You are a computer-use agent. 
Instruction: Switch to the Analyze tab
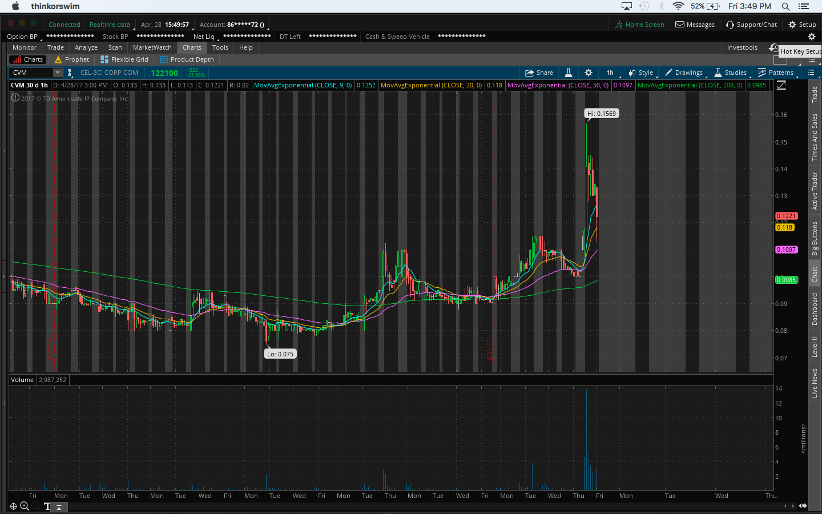(86, 47)
